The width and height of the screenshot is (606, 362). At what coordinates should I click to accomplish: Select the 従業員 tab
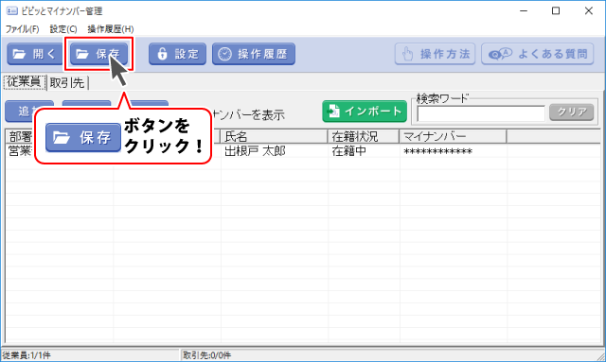[25, 82]
